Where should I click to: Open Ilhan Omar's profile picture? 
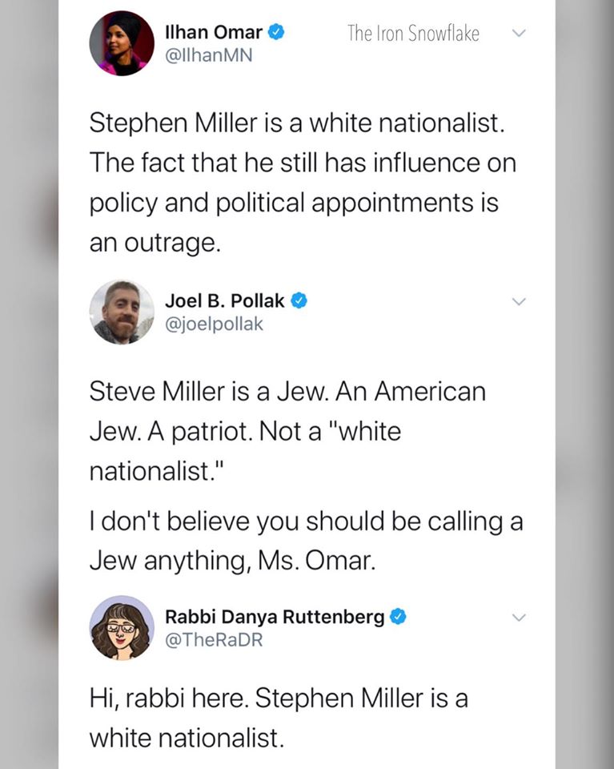click(x=121, y=43)
